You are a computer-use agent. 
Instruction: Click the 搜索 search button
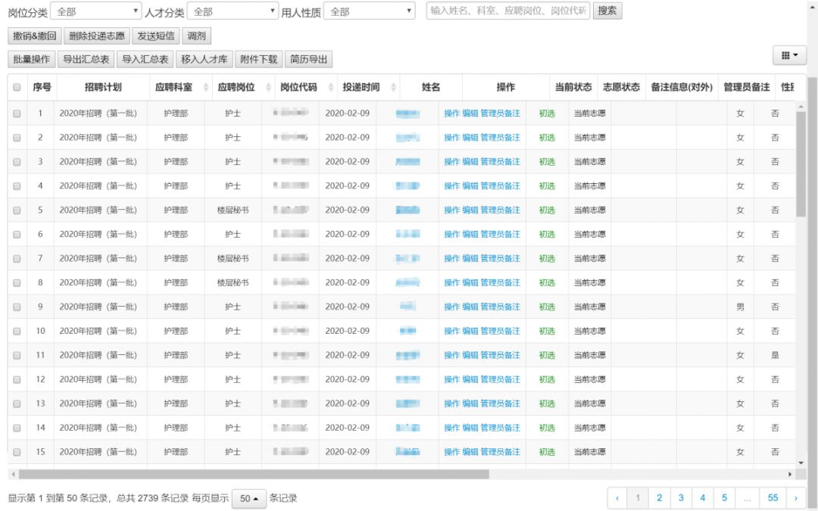(x=607, y=11)
